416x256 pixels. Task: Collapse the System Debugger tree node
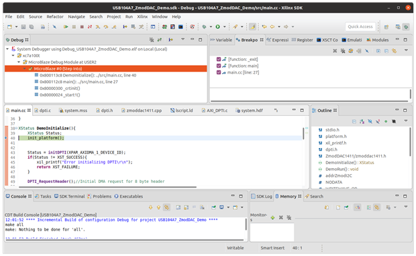(x=7, y=49)
